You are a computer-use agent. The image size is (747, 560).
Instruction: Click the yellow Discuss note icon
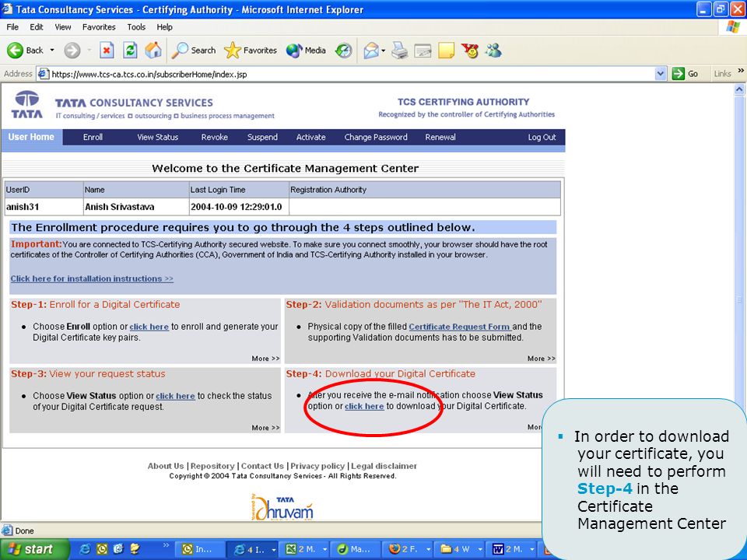(x=446, y=50)
